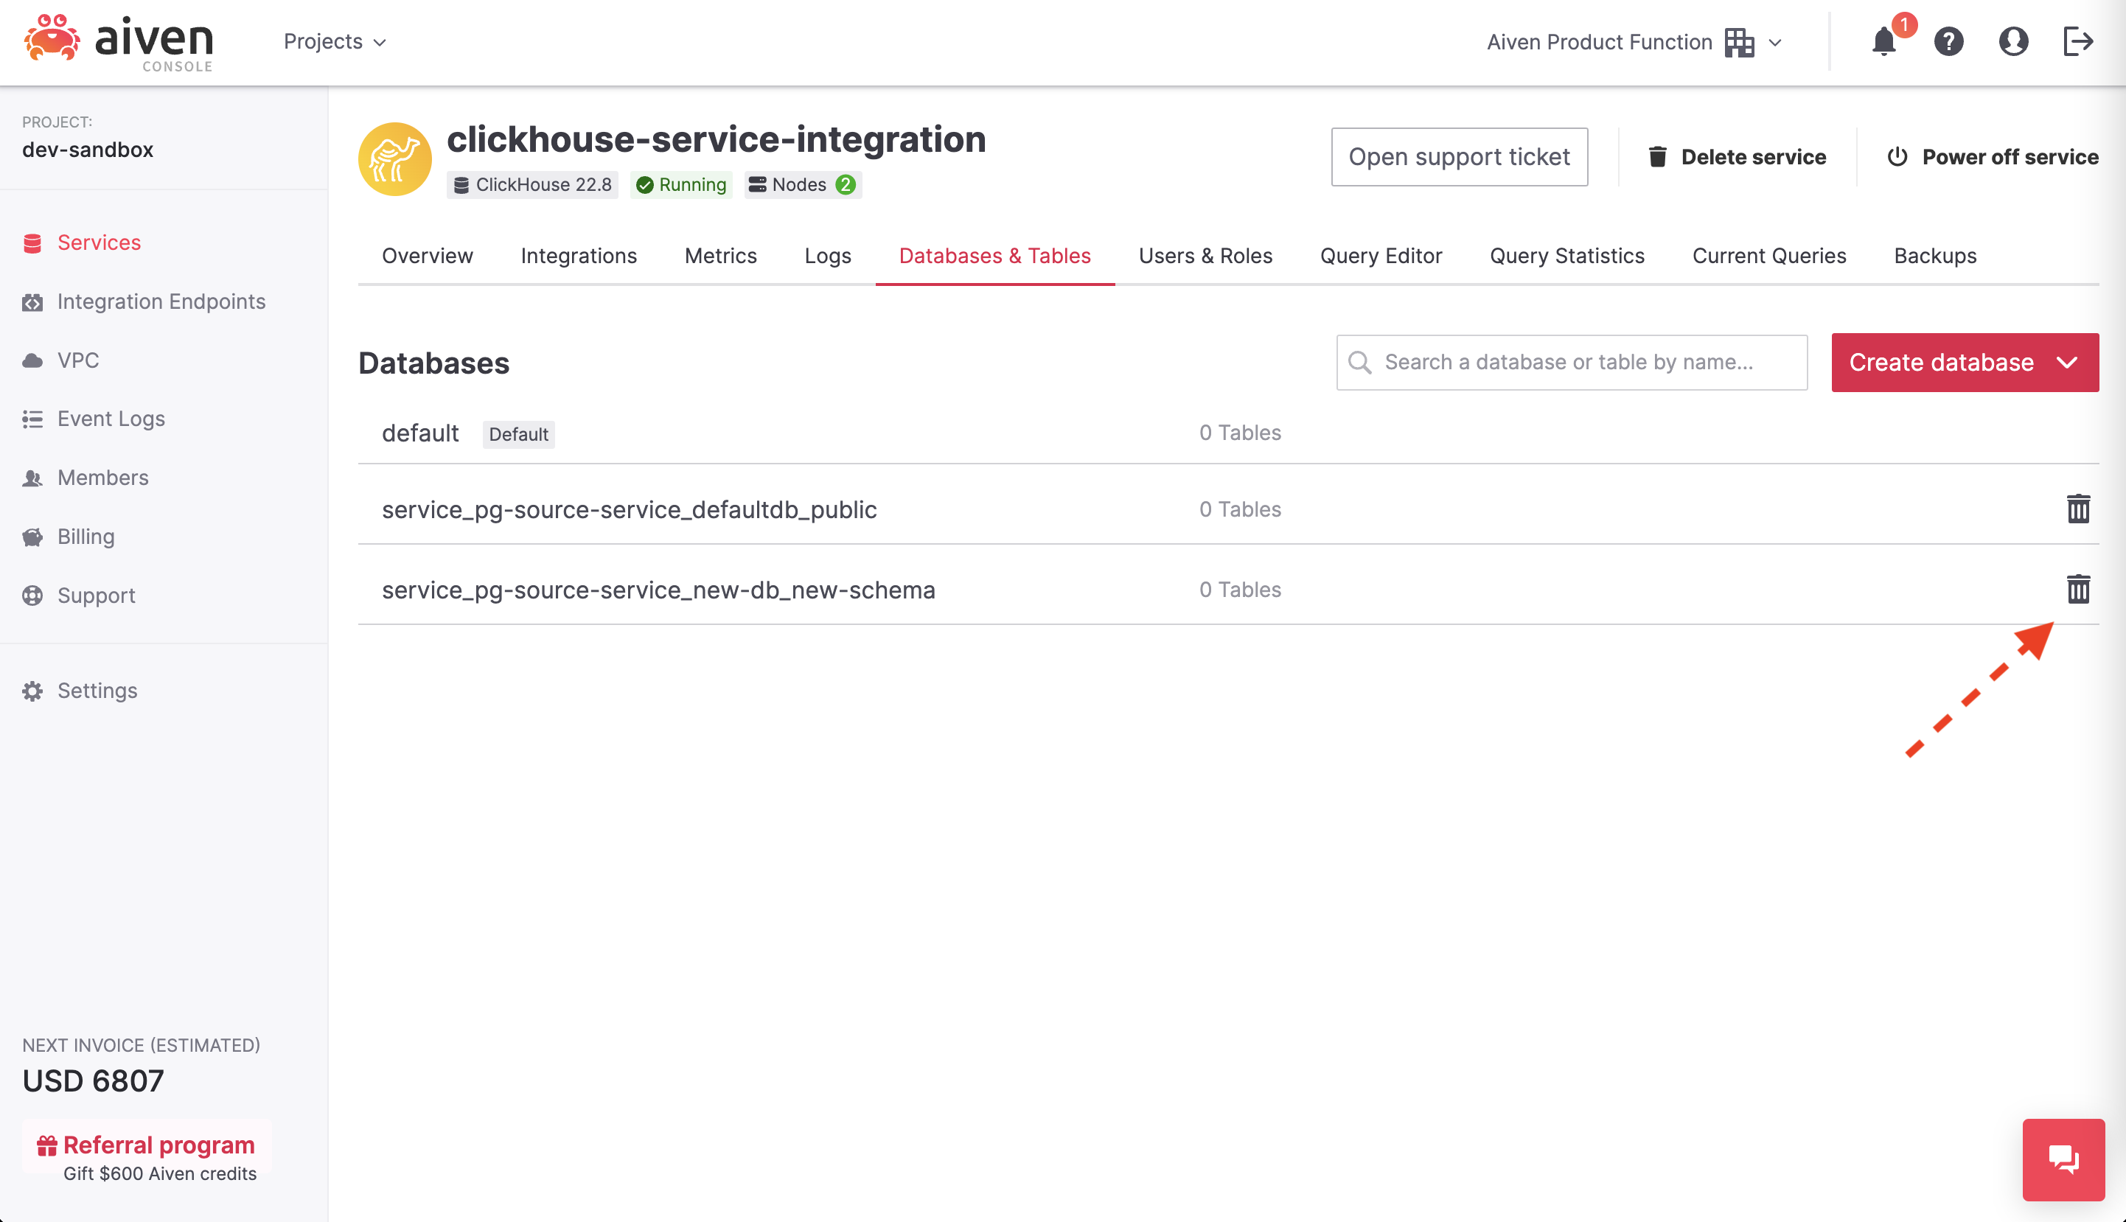The image size is (2126, 1222).
Task: Go to Event Logs in sidebar
Action: tap(111, 419)
